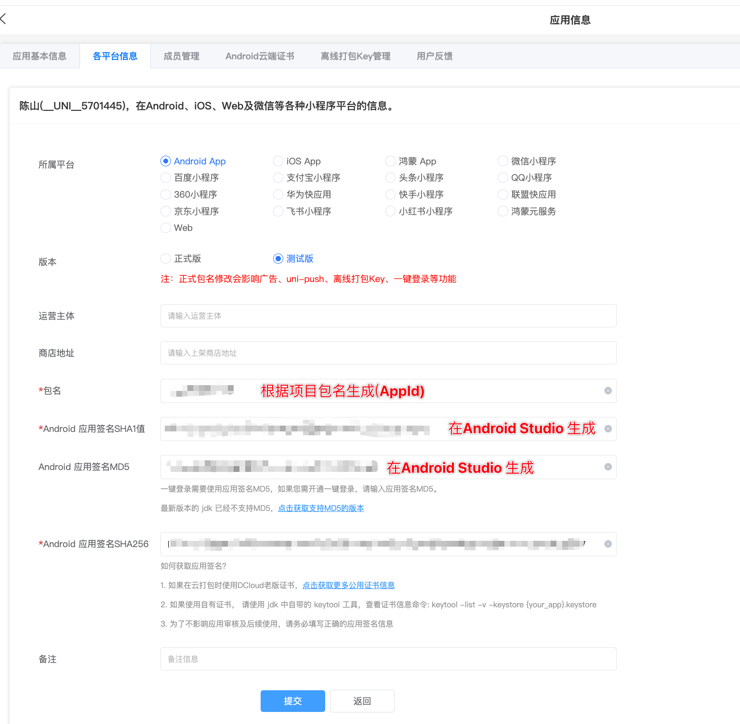Clear the 包名 input using its clear icon
Viewport: 740px width, 724px height.
point(608,391)
